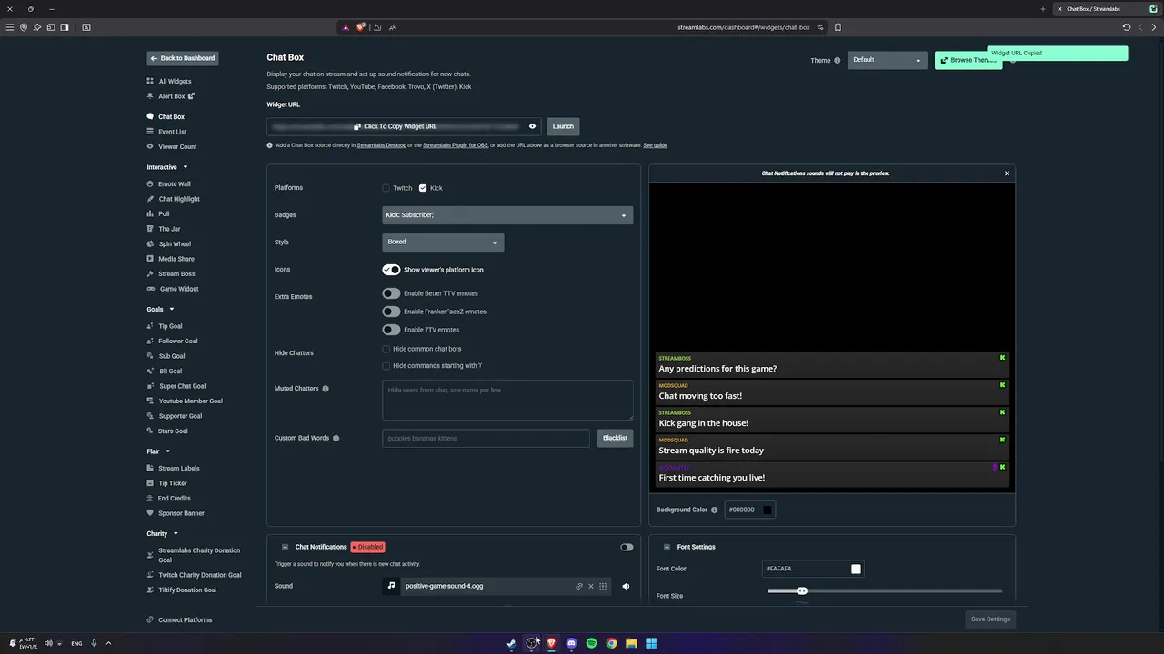1164x654 pixels.
Task: Open media gallery grid icon in Sound field
Action: [602, 586]
